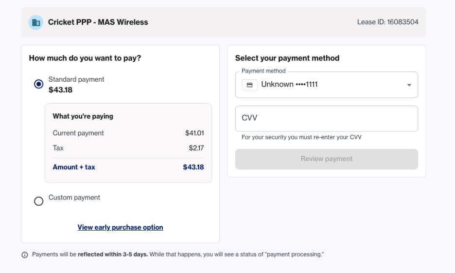Image resolution: width=455 pixels, height=273 pixels.
Task: Open the View early purchase option link
Action: click(x=120, y=227)
